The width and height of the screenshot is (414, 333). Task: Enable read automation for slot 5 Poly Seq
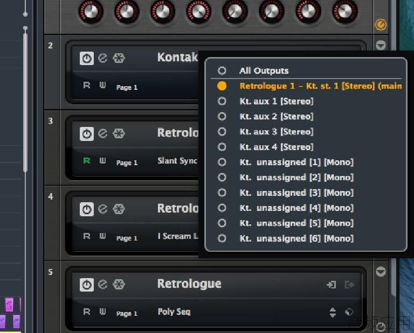[87, 311]
